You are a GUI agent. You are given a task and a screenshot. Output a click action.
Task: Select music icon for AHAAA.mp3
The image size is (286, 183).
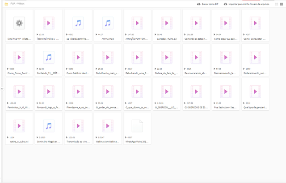[108, 23]
